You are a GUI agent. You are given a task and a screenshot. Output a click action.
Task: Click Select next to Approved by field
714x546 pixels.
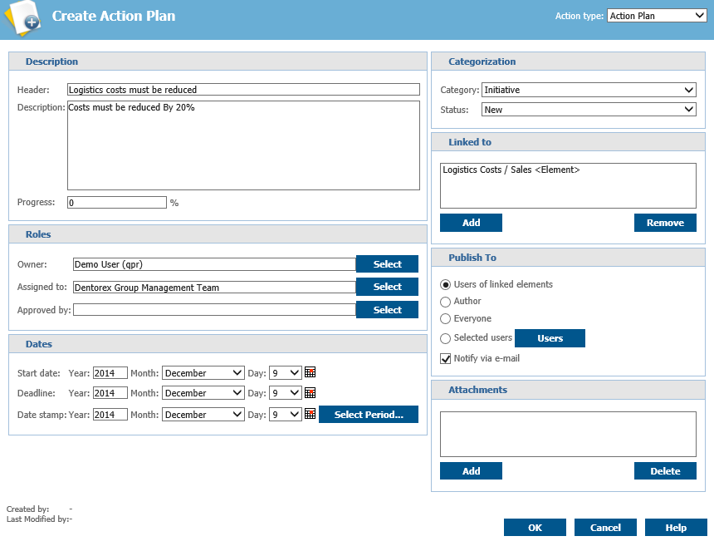coord(387,309)
